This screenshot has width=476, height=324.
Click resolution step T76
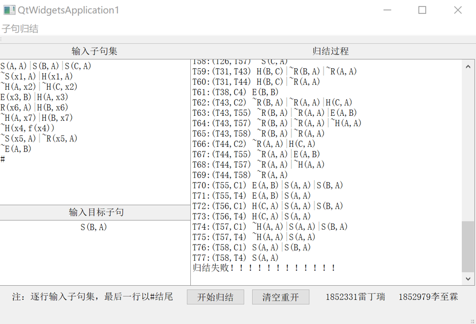[x=252, y=247]
